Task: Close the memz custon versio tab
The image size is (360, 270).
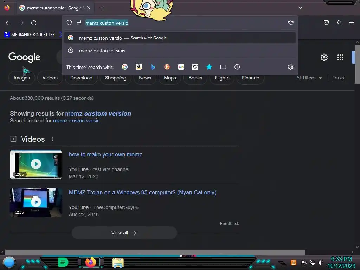Action: pyautogui.click(x=89, y=8)
